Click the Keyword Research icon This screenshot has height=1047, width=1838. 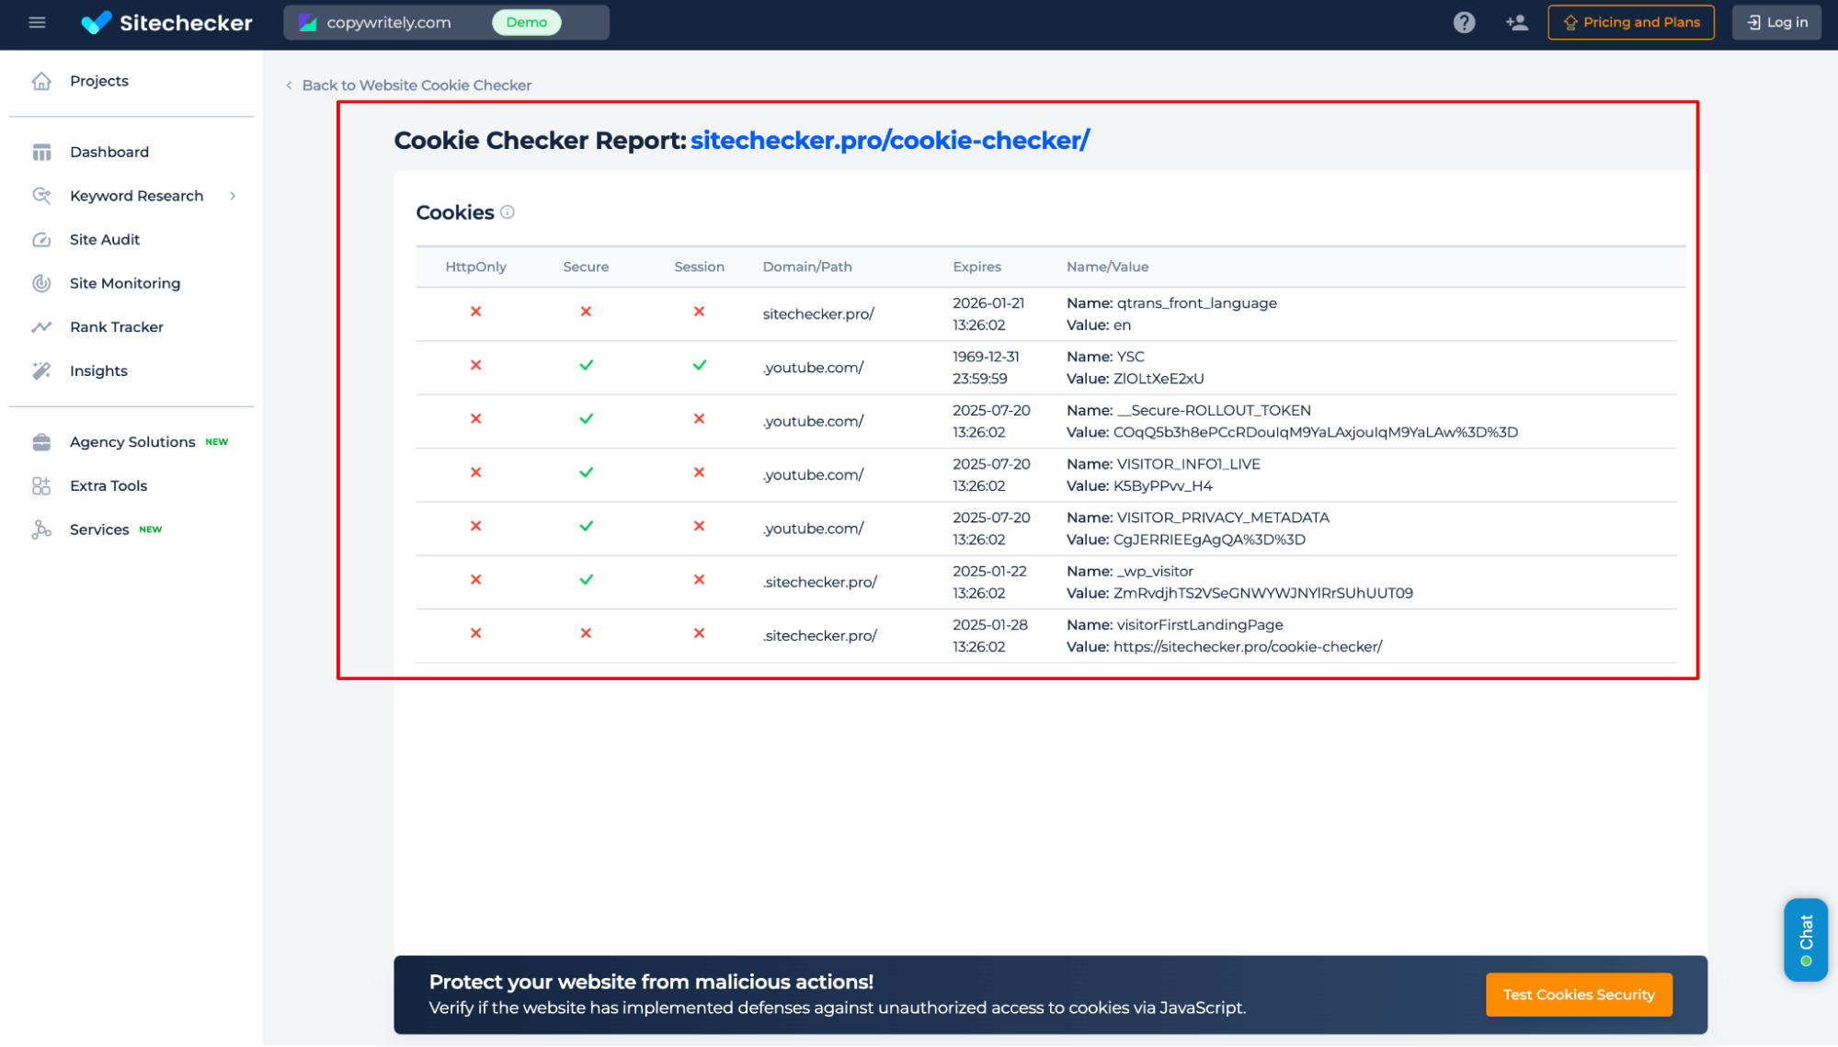(41, 196)
